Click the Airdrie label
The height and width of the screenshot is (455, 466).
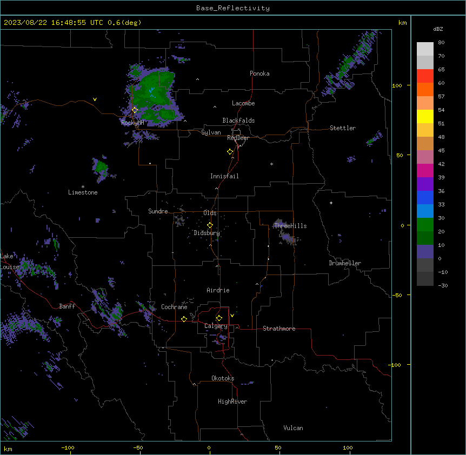click(218, 290)
